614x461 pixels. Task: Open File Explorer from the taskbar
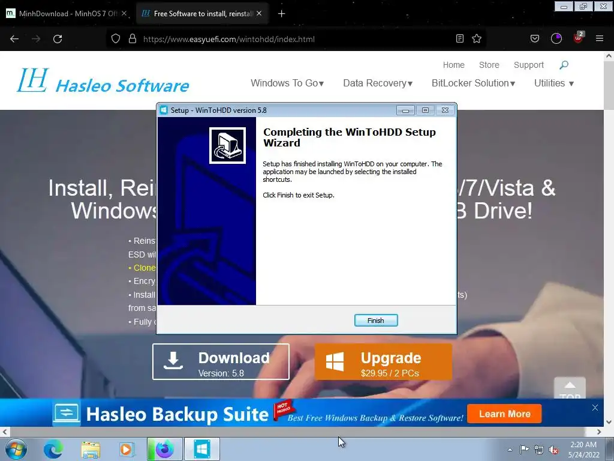(91, 449)
